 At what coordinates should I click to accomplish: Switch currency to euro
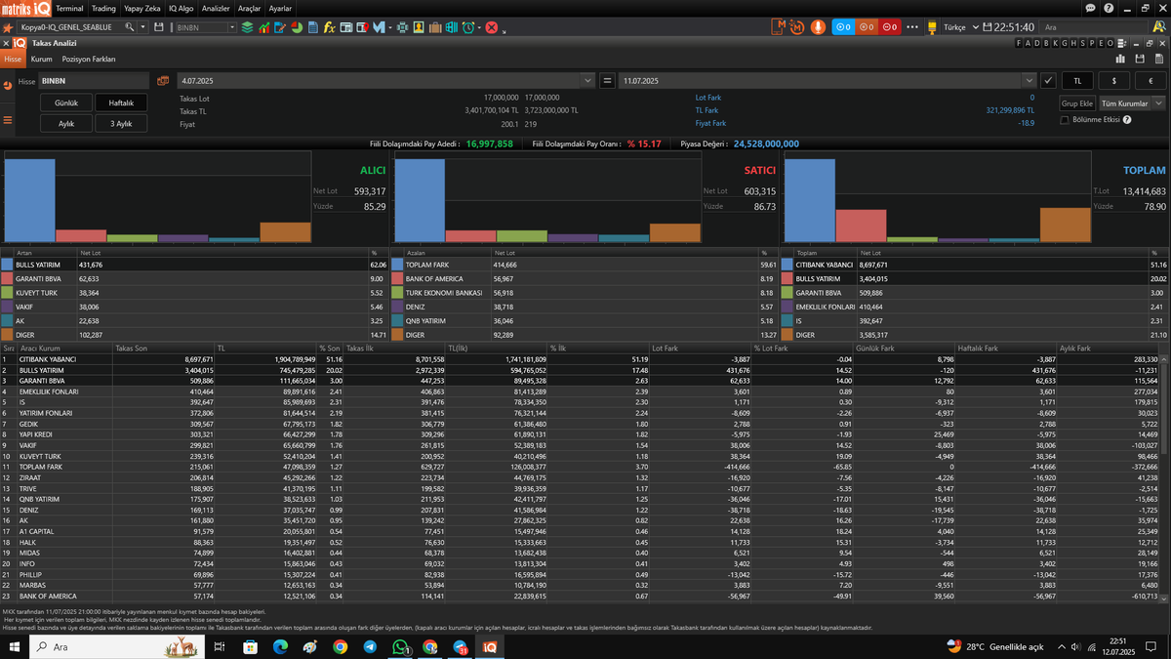tap(1150, 80)
